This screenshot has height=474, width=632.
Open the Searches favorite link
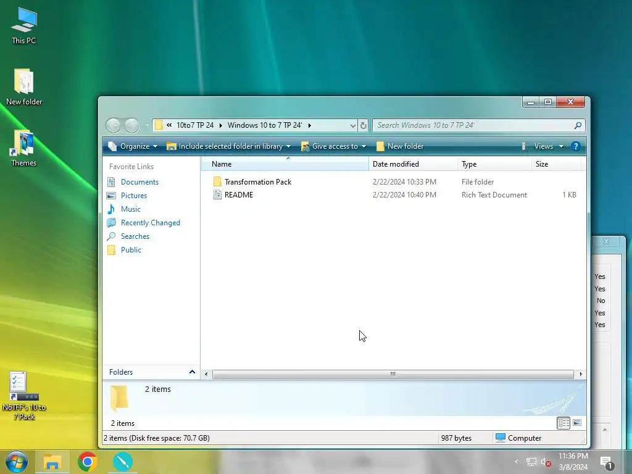click(135, 236)
